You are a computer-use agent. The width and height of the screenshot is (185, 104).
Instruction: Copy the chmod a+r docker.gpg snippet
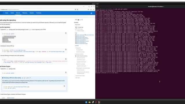(64, 86)
